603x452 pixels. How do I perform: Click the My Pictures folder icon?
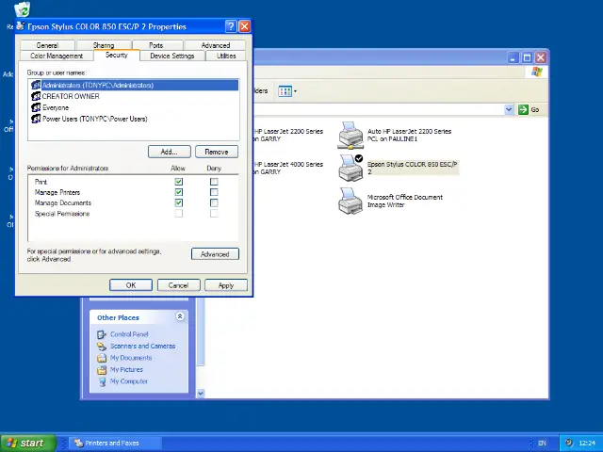(102, 370)
